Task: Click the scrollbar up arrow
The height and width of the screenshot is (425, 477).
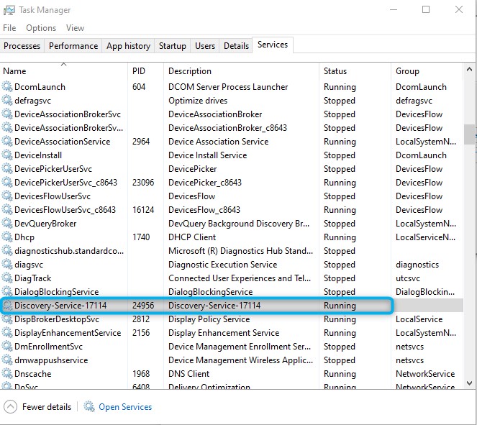Action: tap(469, 69)
